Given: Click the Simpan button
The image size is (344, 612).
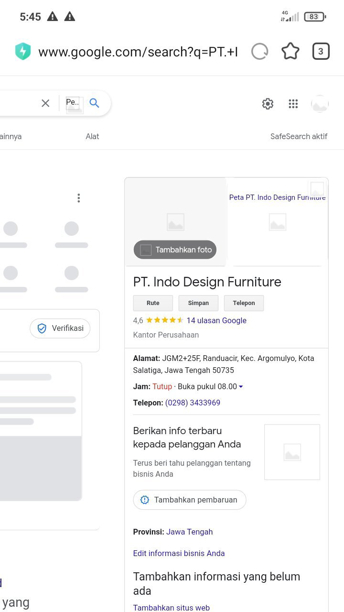Looking at the screenshot, I should [198, 303].
